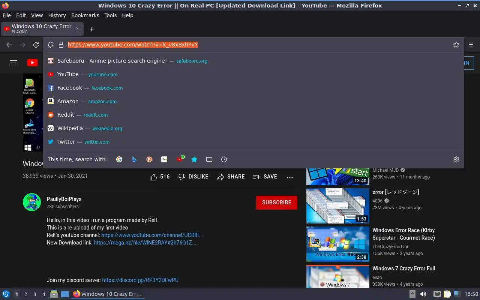480x300 pixels.
Task: Choose Wikipedia suggestion in dropdown
Action: [x=253, y=128]
